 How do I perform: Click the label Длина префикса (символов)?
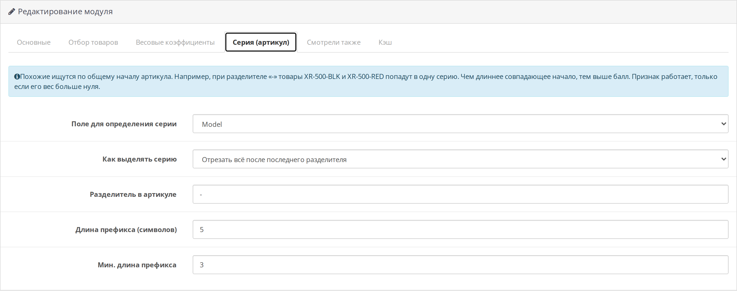(126, 229)
